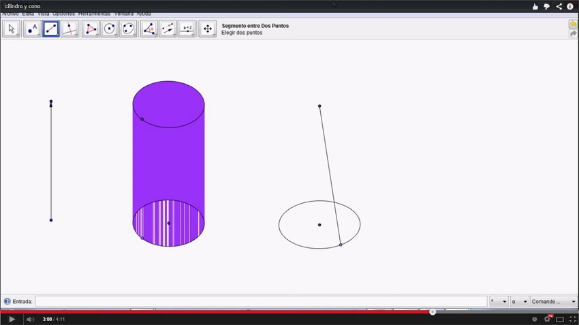Choose the New Point tool
Viewport: 579px width, 325px height.
click(x=31, y=29)
